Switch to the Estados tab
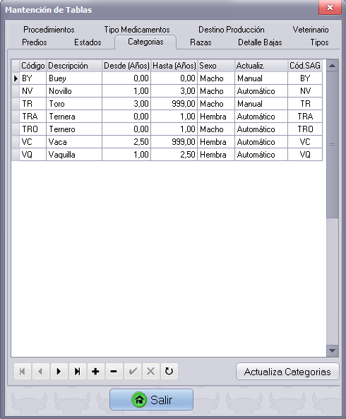This screenshot has width=346, height=419. [x=88, y=42]
